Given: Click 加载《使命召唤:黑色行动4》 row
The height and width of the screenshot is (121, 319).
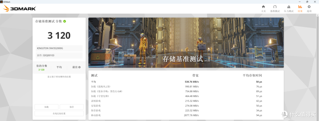Looking at the screenshot, I should tap(186, 91).
